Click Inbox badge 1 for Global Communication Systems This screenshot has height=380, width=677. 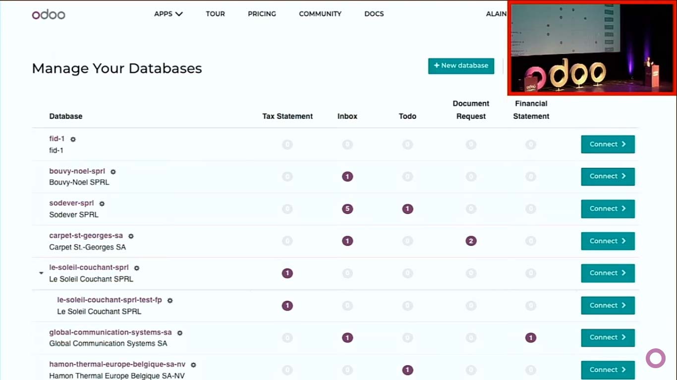coord(347,338)
